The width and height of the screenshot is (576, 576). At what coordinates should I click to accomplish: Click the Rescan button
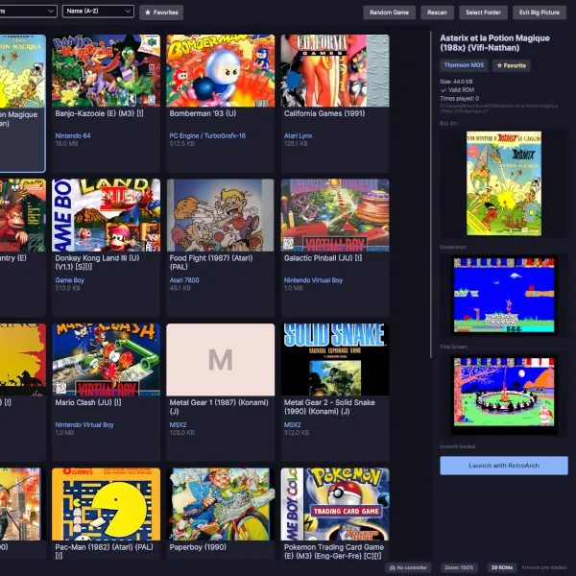[437, 12]
